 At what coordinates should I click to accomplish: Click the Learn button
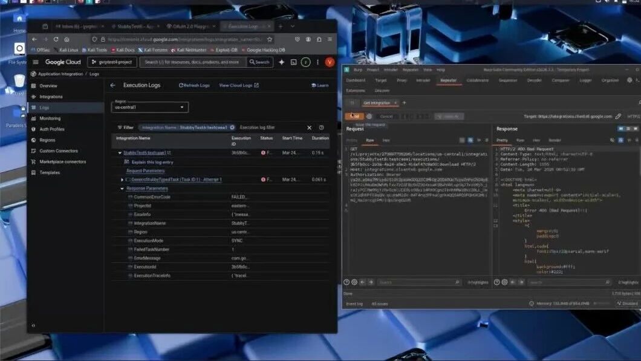(x=320, y=85)
